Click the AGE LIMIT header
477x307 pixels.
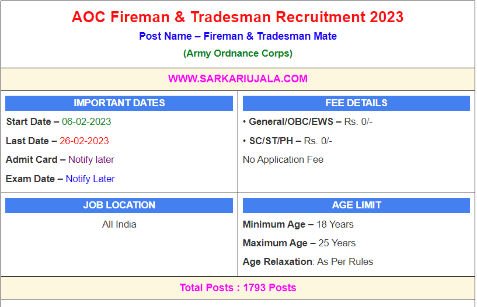[356, 205]
